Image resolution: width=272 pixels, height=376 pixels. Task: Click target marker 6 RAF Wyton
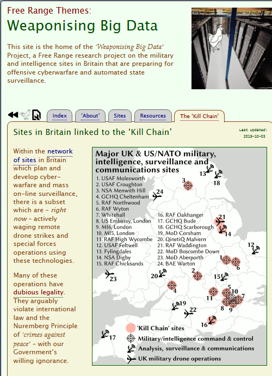pos(236,262)
